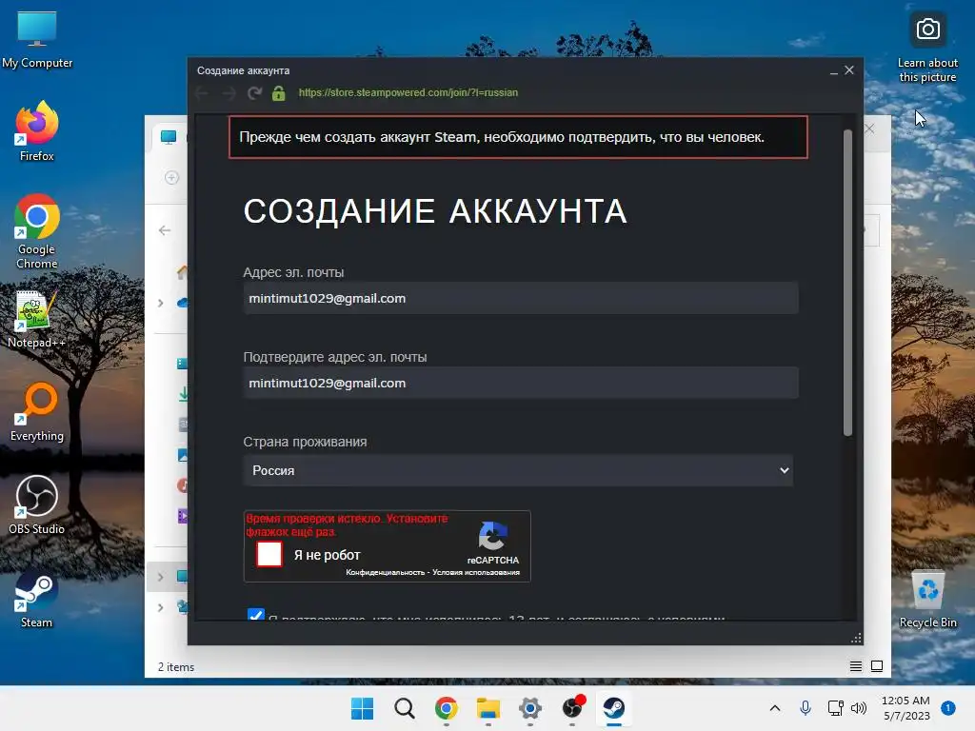Click the "2 items" status text
This screenshot has height=731, width=975.
click(176, 667)
